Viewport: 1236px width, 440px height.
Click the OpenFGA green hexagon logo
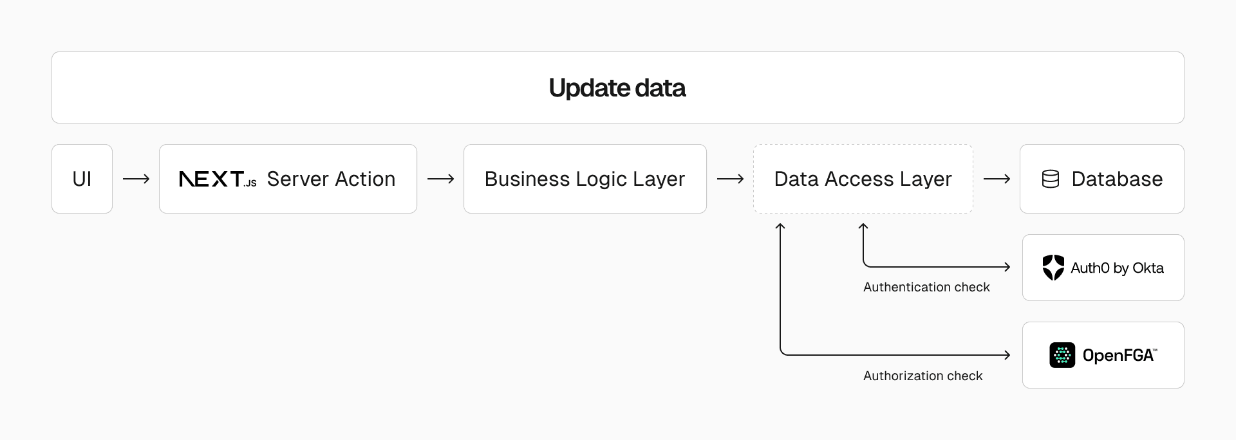(1062, 355)
